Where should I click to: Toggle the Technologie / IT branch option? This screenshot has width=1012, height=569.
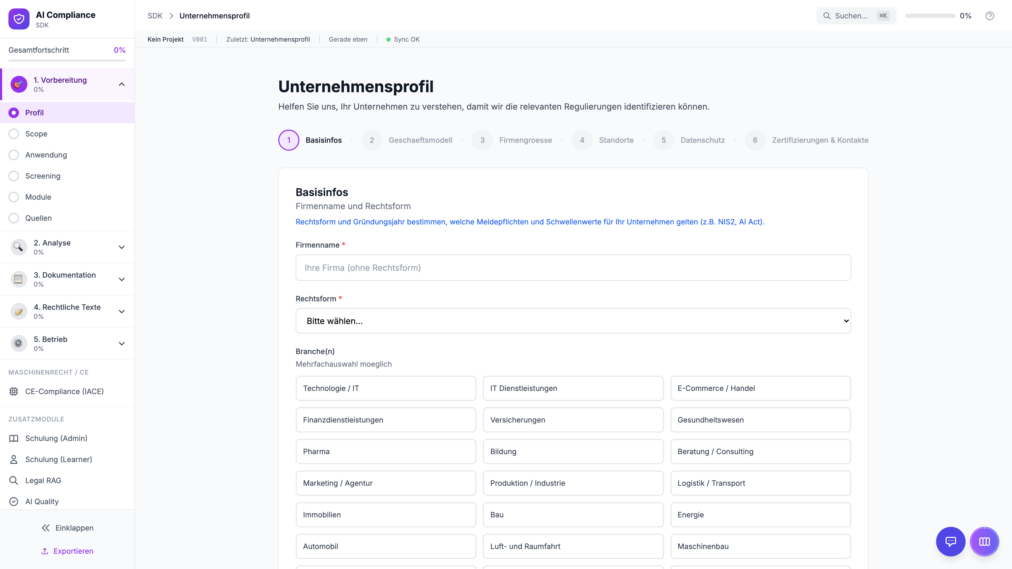pyautogui.click(x=385, y=388)
